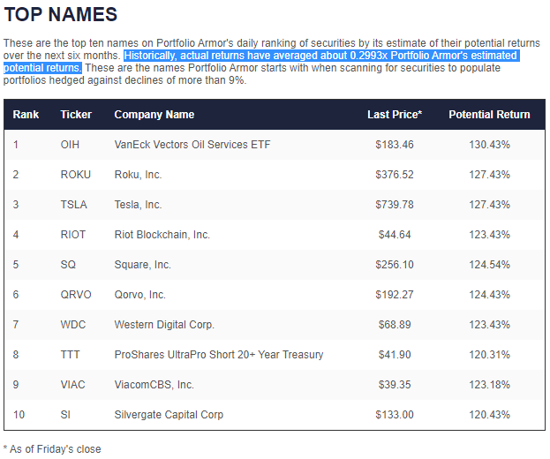The image size is (550, 459).
Task: Click the Western Digital Corp. row name
Action: click(164, 325)
